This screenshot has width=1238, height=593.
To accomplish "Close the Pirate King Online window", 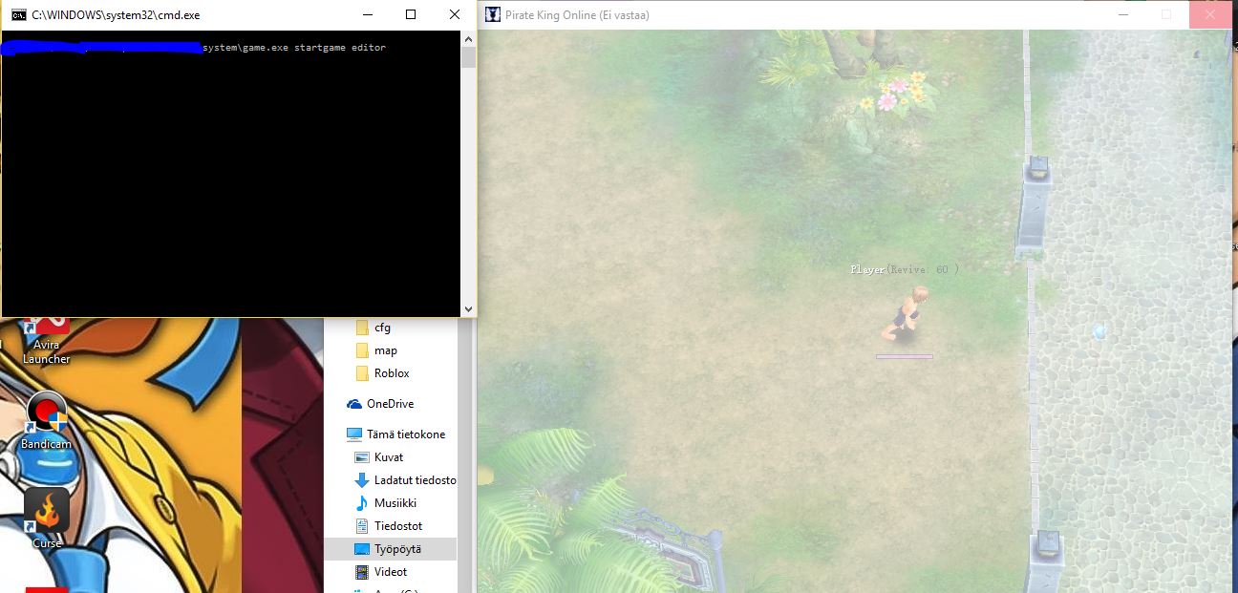I will point(1209,14).
